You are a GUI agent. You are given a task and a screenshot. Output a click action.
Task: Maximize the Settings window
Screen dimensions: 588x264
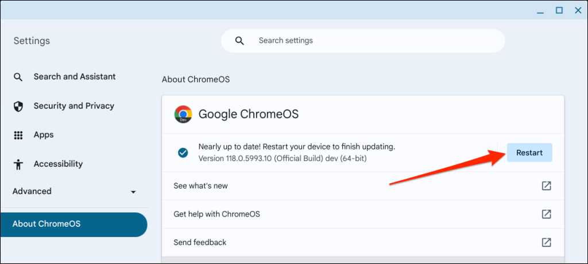(559, 10)
